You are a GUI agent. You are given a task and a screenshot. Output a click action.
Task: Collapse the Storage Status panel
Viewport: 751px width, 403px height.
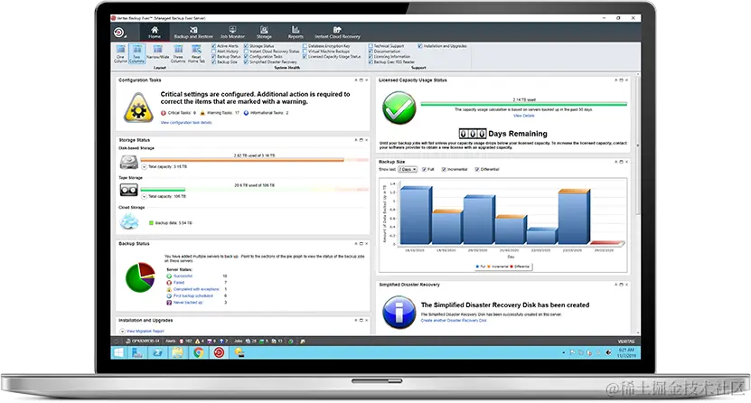point(356,140)
